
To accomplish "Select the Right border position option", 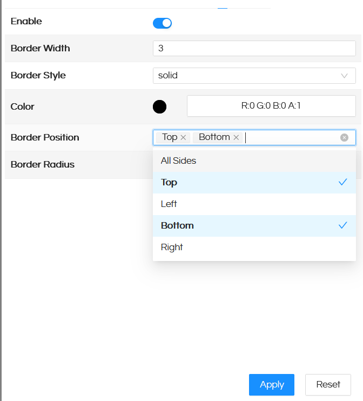I will pyautogui.click(x=254, y=248).
